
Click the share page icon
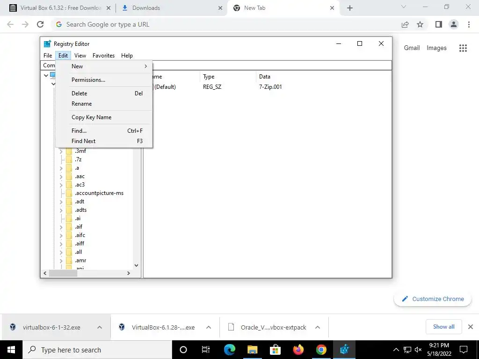[405, 24]
